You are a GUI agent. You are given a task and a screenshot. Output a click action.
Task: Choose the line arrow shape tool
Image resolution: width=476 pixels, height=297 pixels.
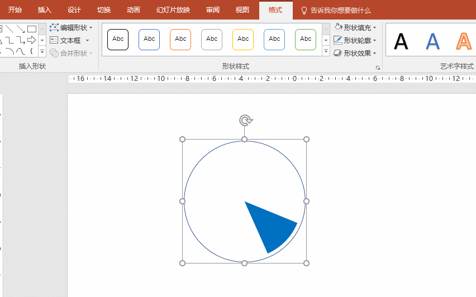[21, 29]
